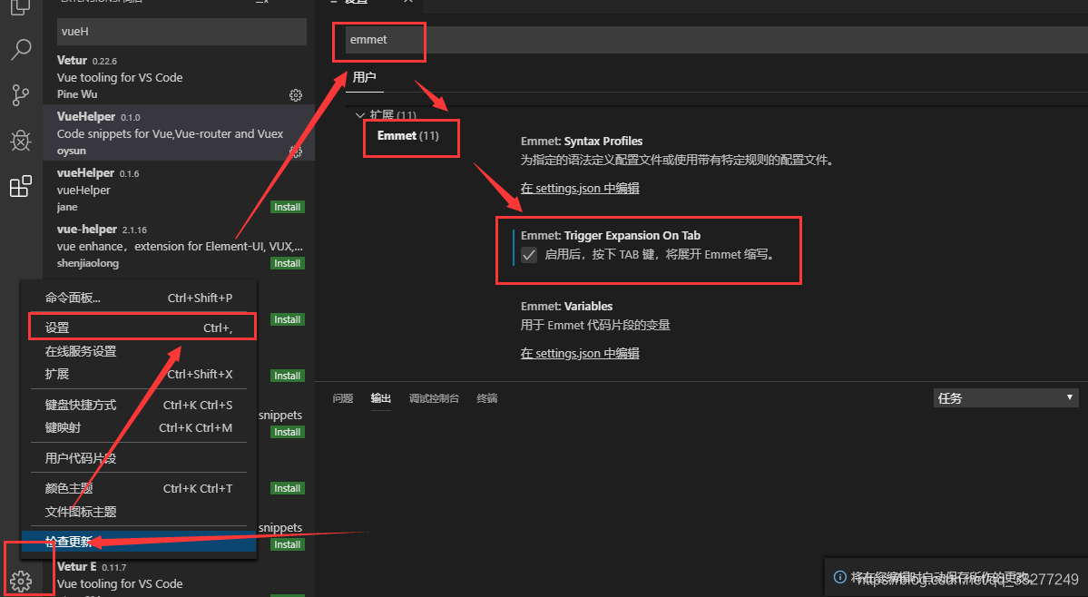The height and width of the screenshot is (597, 1088).
Task: Open the Search view in activity bar
Action: click(x=21, y=50)
